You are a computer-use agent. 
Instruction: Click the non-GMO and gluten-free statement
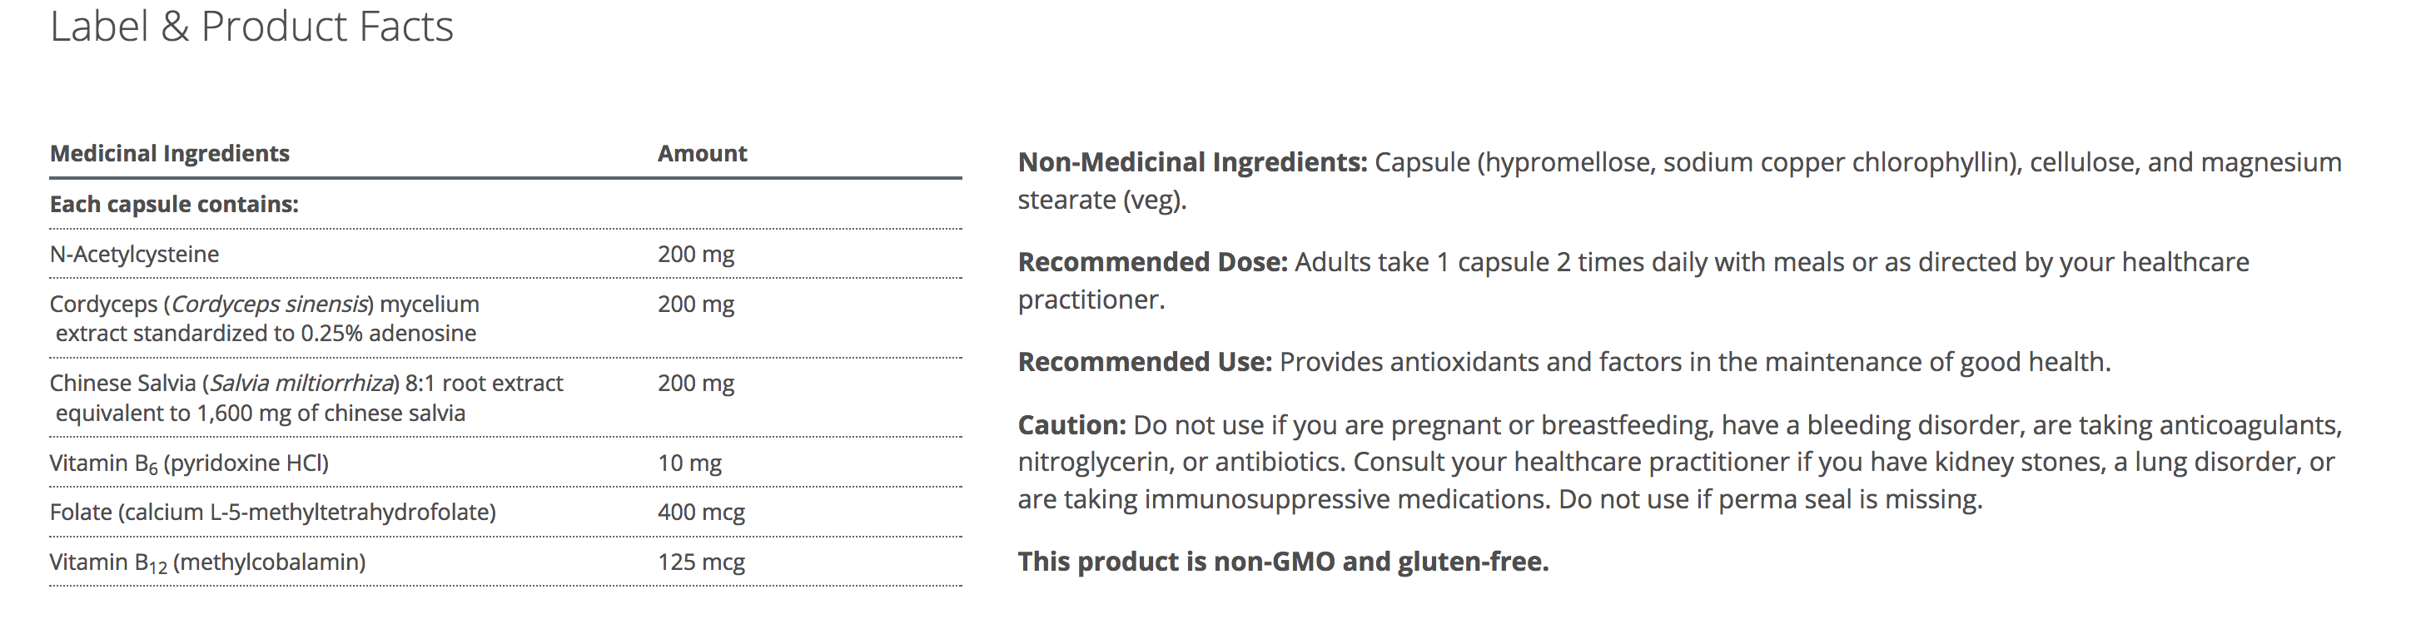(1283, 562)
